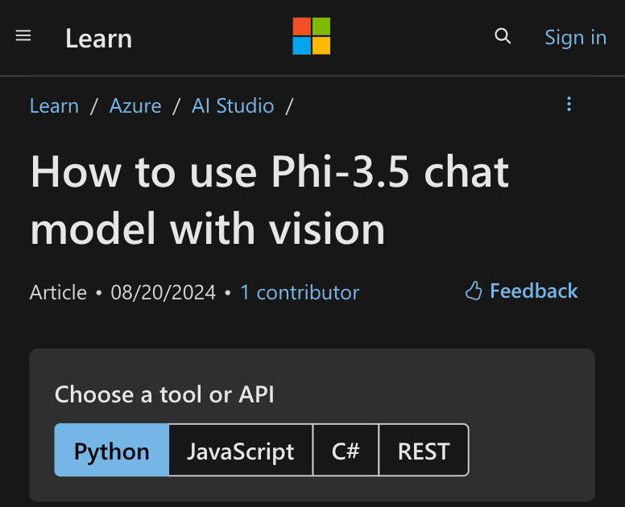Click the Choose a tool or API label
625x507 pixels.
coord(164,394)
